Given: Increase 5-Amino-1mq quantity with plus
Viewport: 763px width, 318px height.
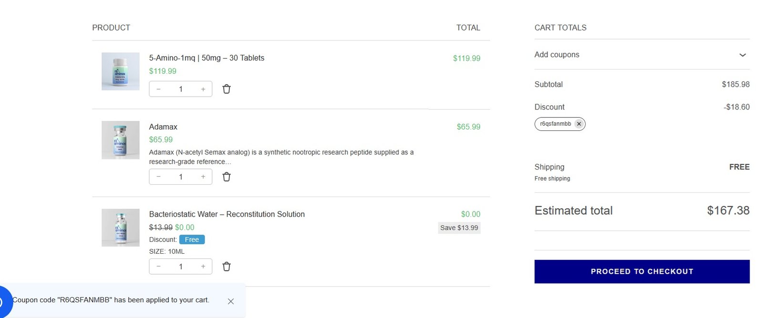Looking at the screenshot, I should pyautogui.click(x=203, y=89).
